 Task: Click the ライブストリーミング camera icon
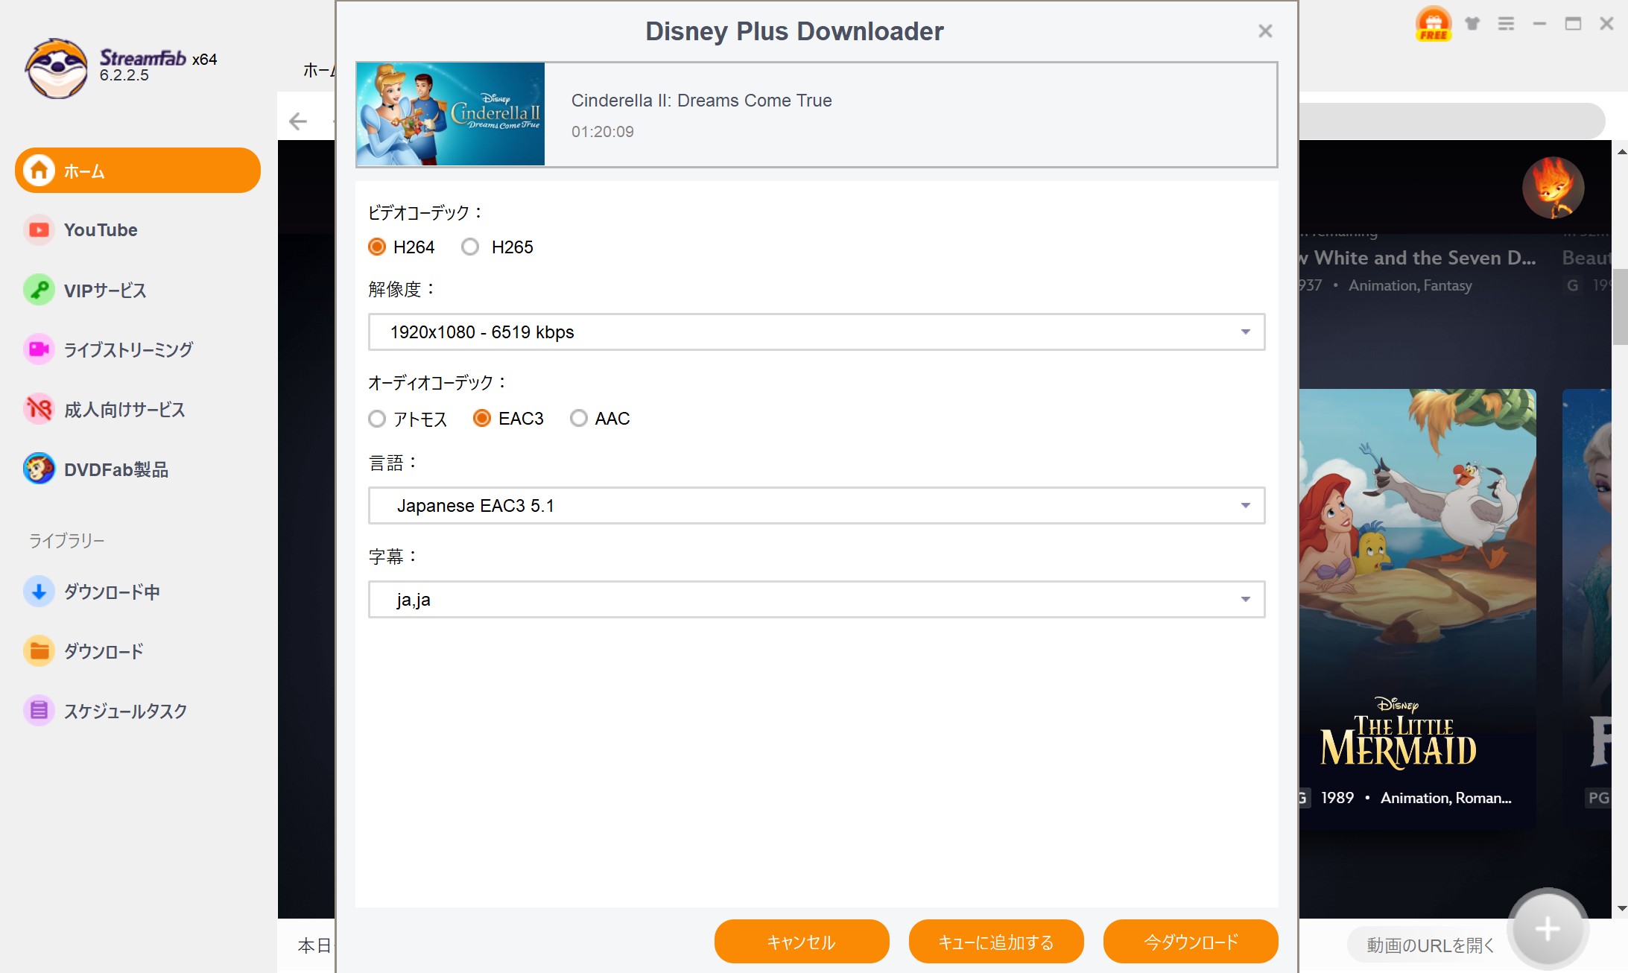pyautogui.click(x=39, y=349)
